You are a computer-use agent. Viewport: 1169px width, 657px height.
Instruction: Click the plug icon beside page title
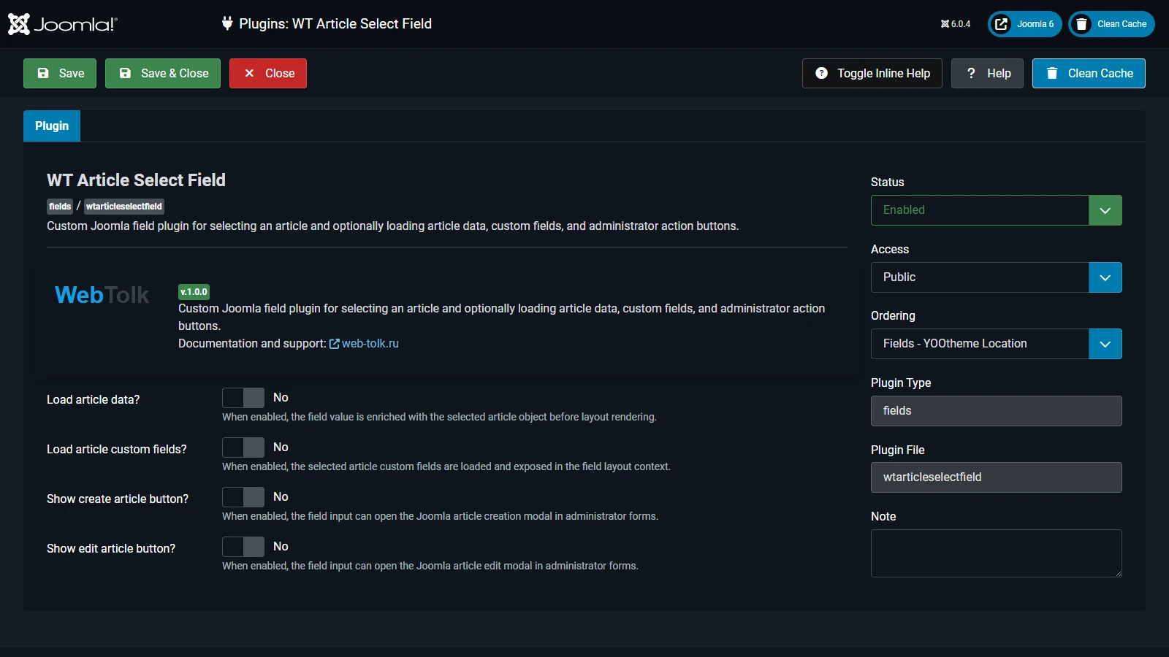coord(227,23)
